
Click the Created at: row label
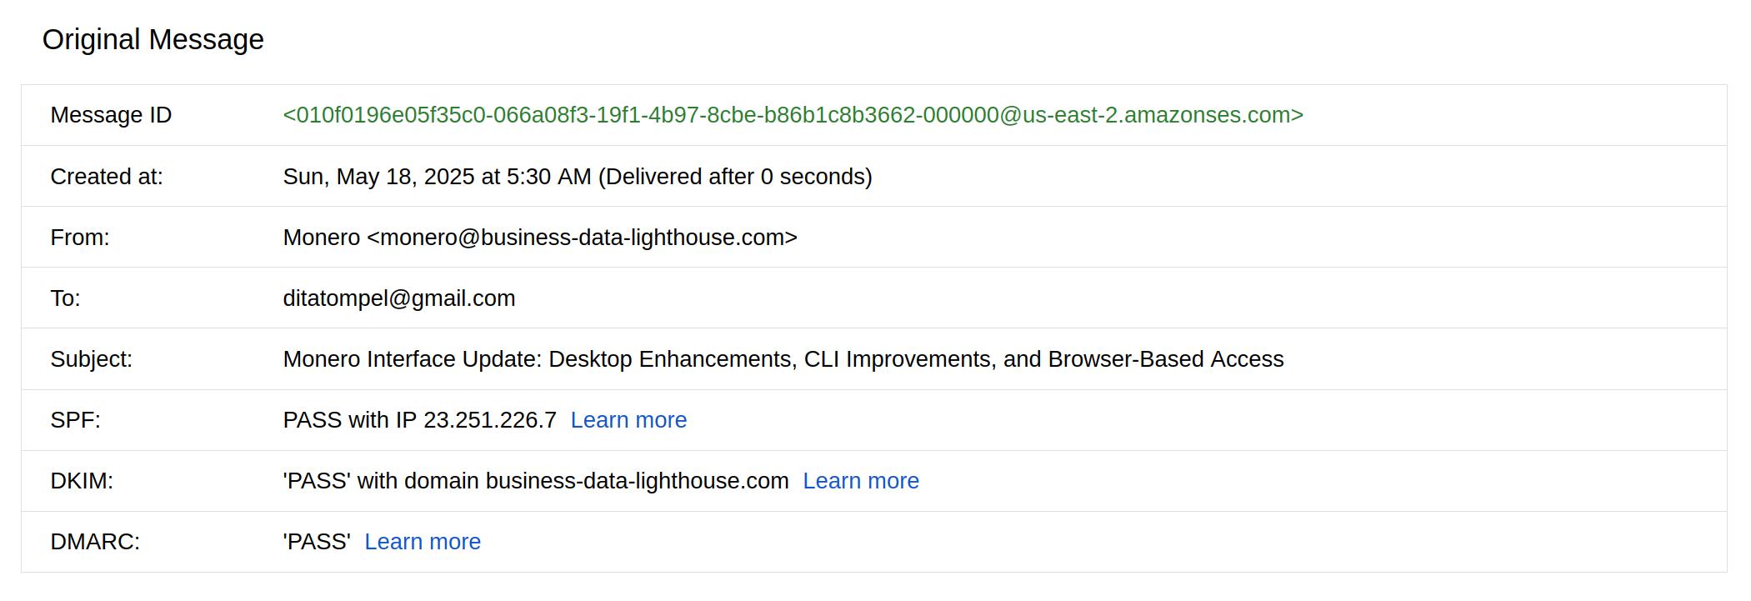pyautogui.click(x=107, y=177)
